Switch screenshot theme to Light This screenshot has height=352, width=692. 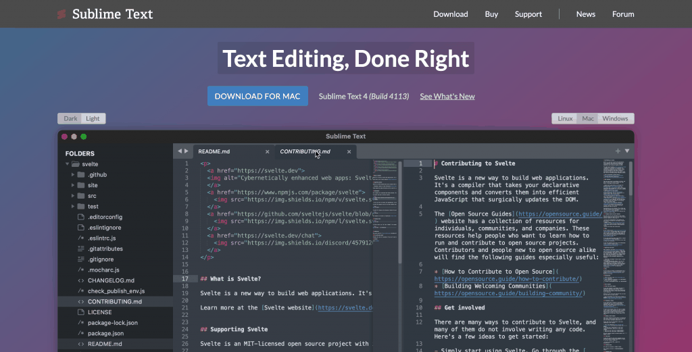pos(93,119)
